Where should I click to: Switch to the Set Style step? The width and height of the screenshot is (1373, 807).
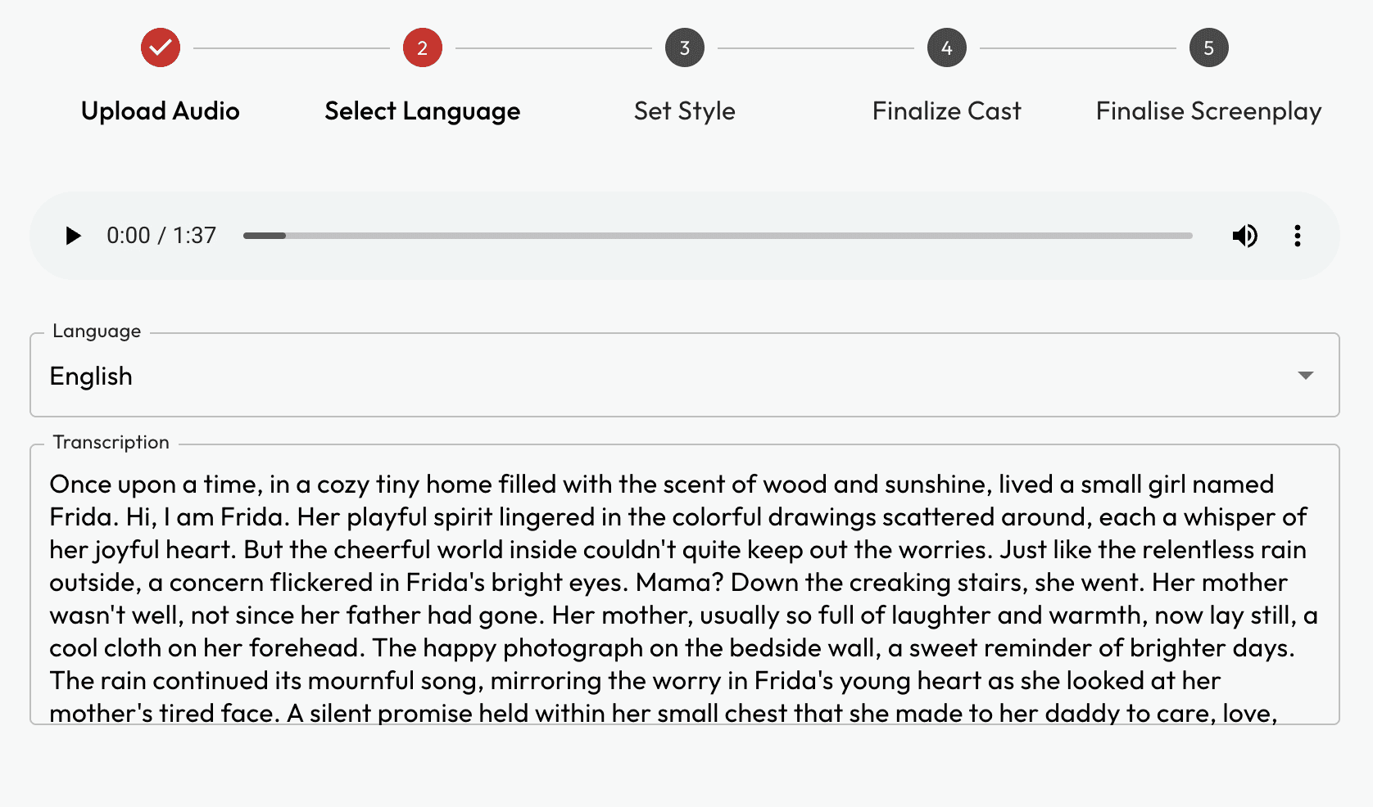tap(685, 111)
